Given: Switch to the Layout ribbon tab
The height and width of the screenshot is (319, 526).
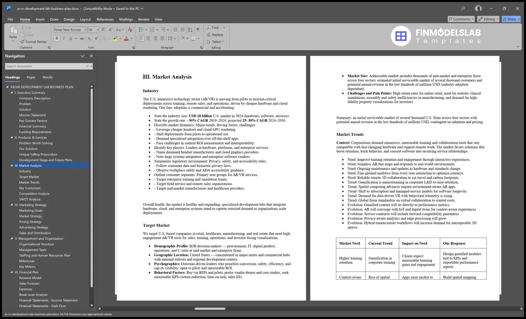Looking at the screenshot, I should [x=85, y=19].
